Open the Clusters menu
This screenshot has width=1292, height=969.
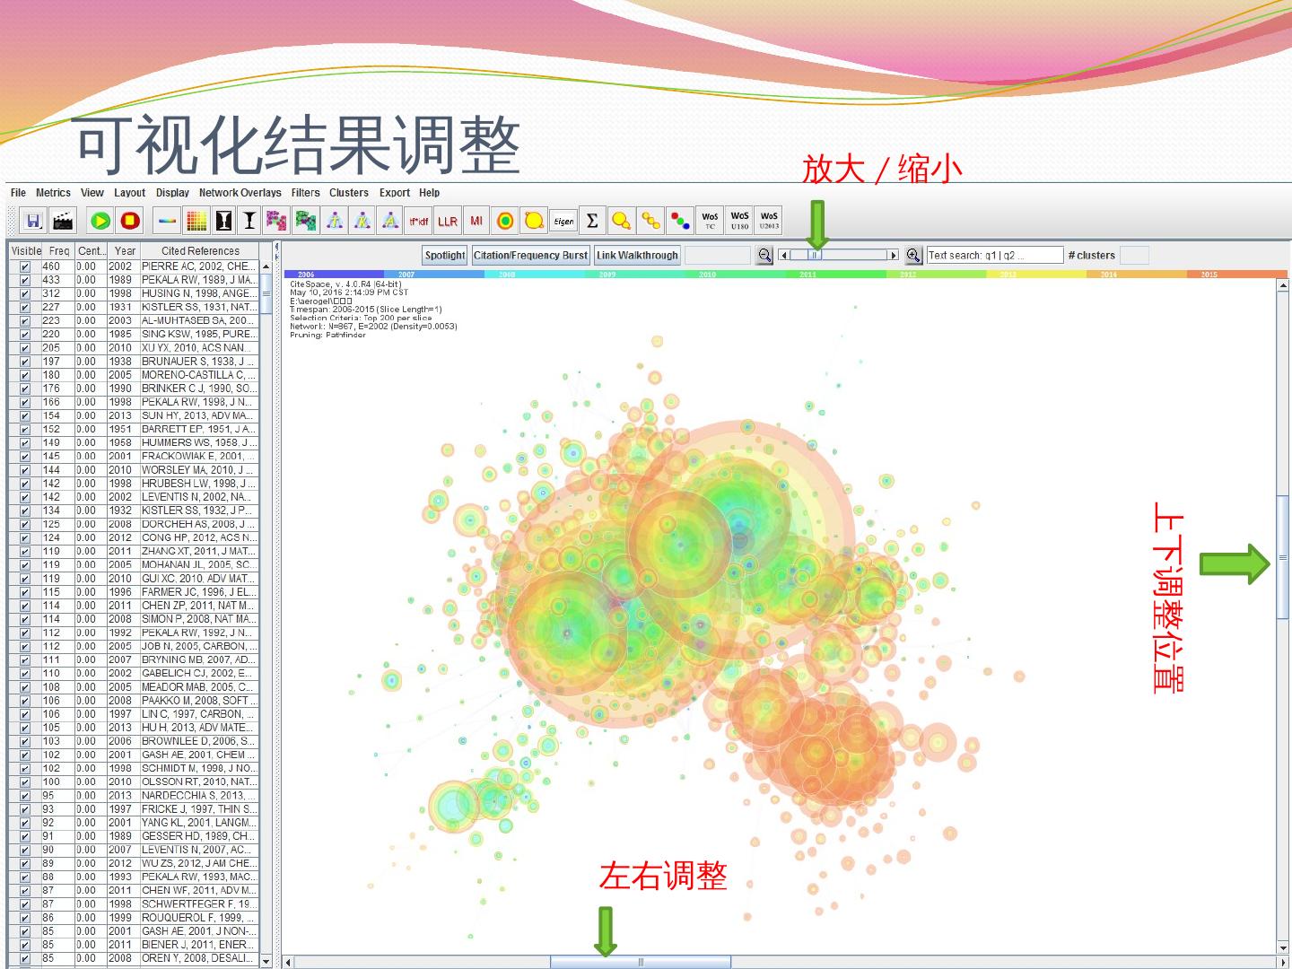(348, 193)
